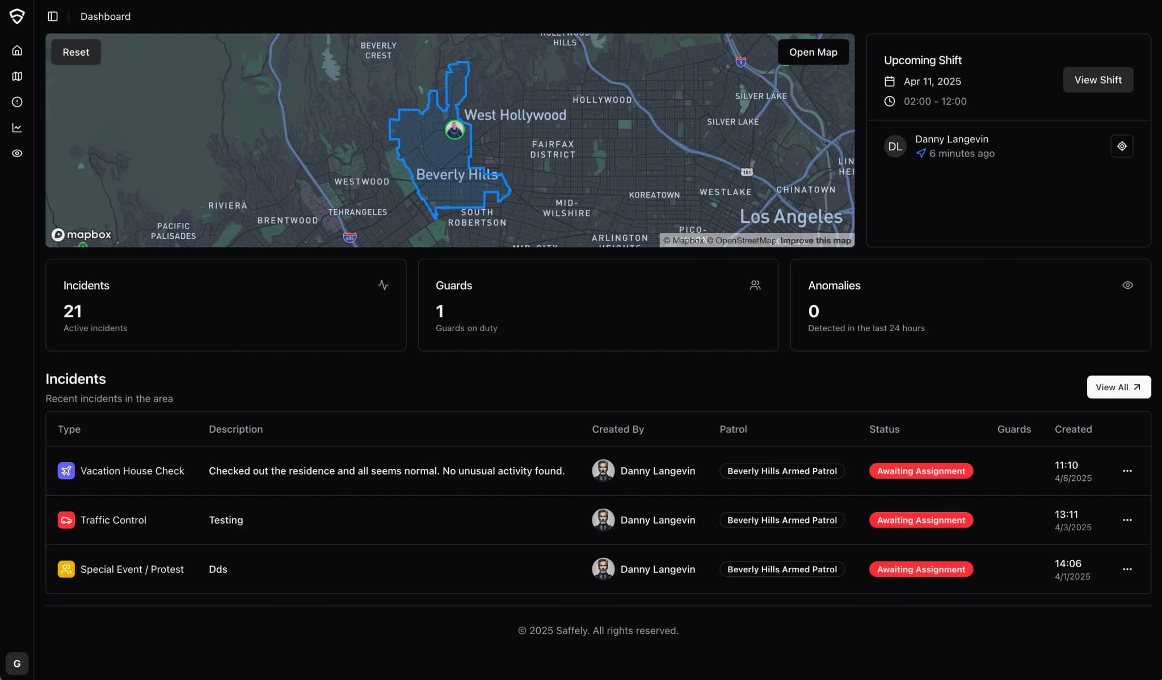Click the View Shift button

[x=1097, y=79]
